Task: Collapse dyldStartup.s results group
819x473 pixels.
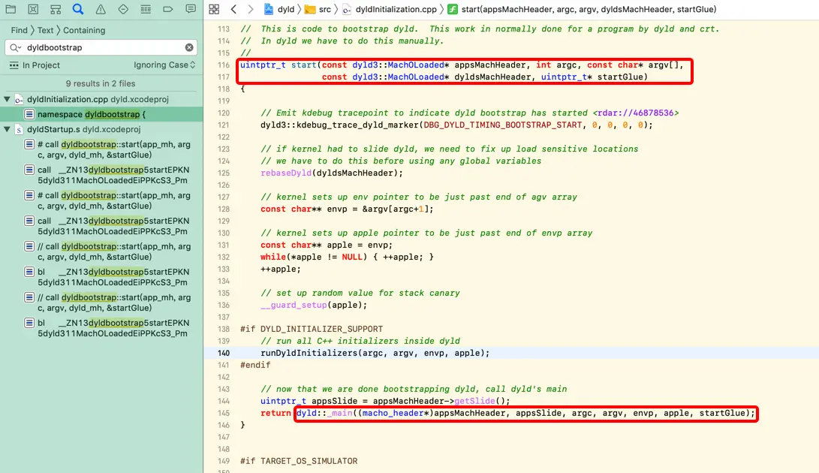Action: [x=7, y=129]
